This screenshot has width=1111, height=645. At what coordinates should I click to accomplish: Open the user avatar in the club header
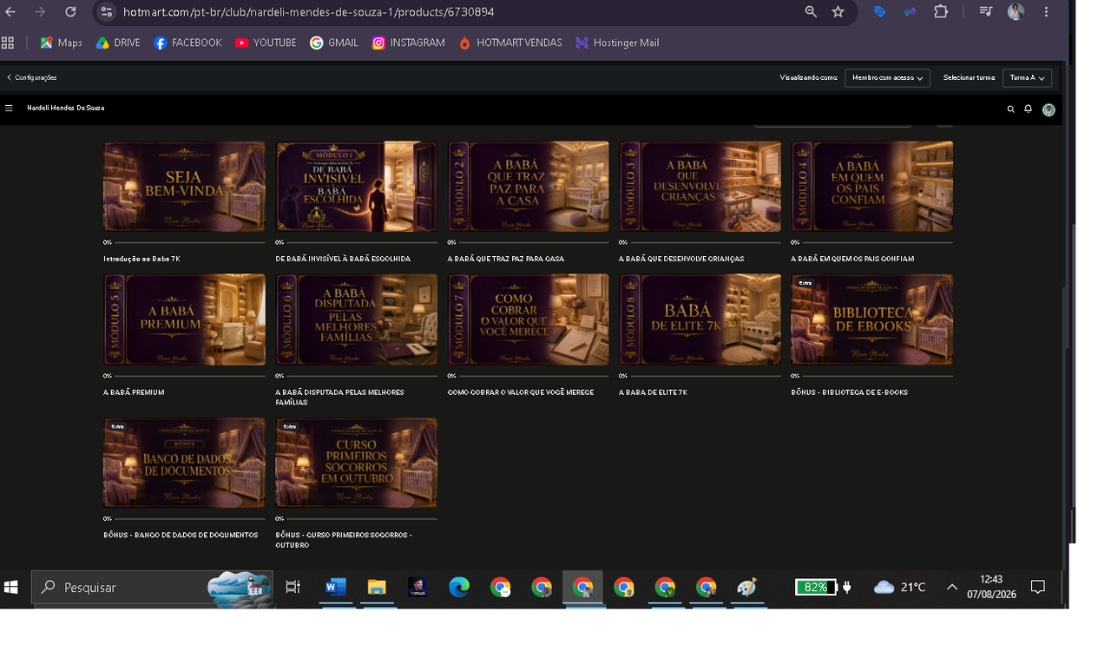coord(1049,109)
